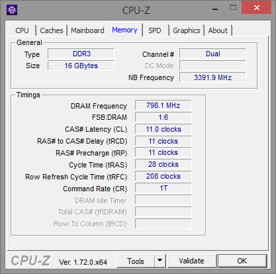Click the Row Refresh Cycle Time (tRFC) label
This screenshot has height=274, width=276.
[76, 177]
